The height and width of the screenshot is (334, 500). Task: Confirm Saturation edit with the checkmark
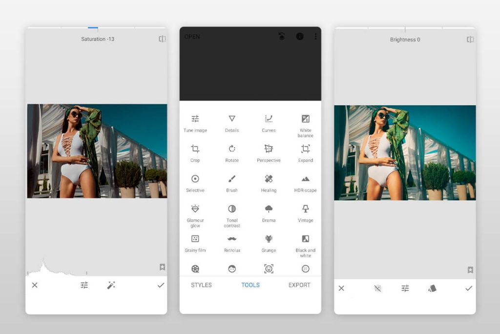tap(161, 285)
